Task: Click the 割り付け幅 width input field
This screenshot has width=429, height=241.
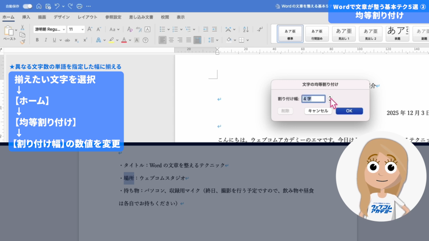Action: [313, 99]
